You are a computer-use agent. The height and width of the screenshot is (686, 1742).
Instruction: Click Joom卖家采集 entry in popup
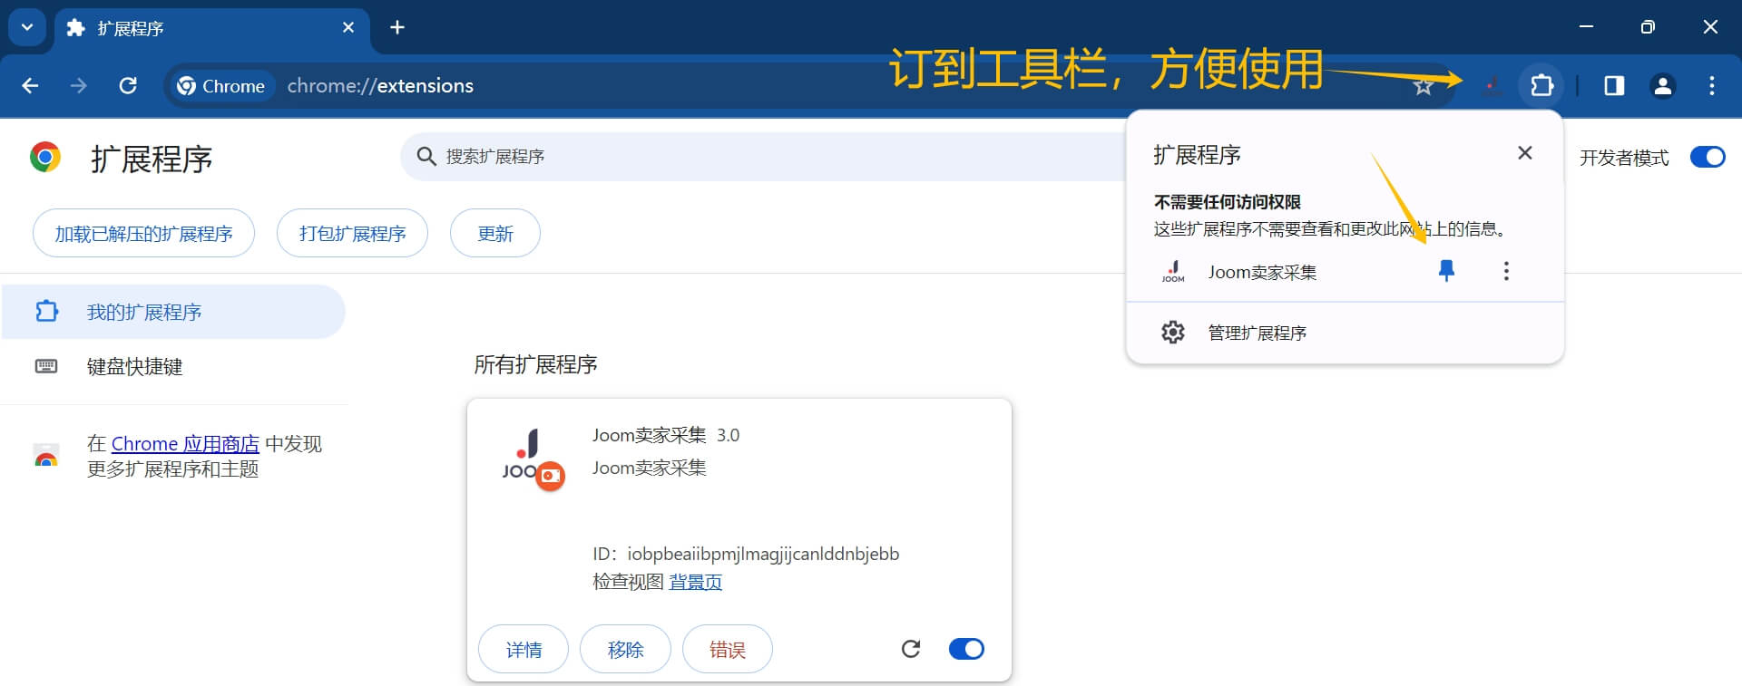tap(1262, 272)
